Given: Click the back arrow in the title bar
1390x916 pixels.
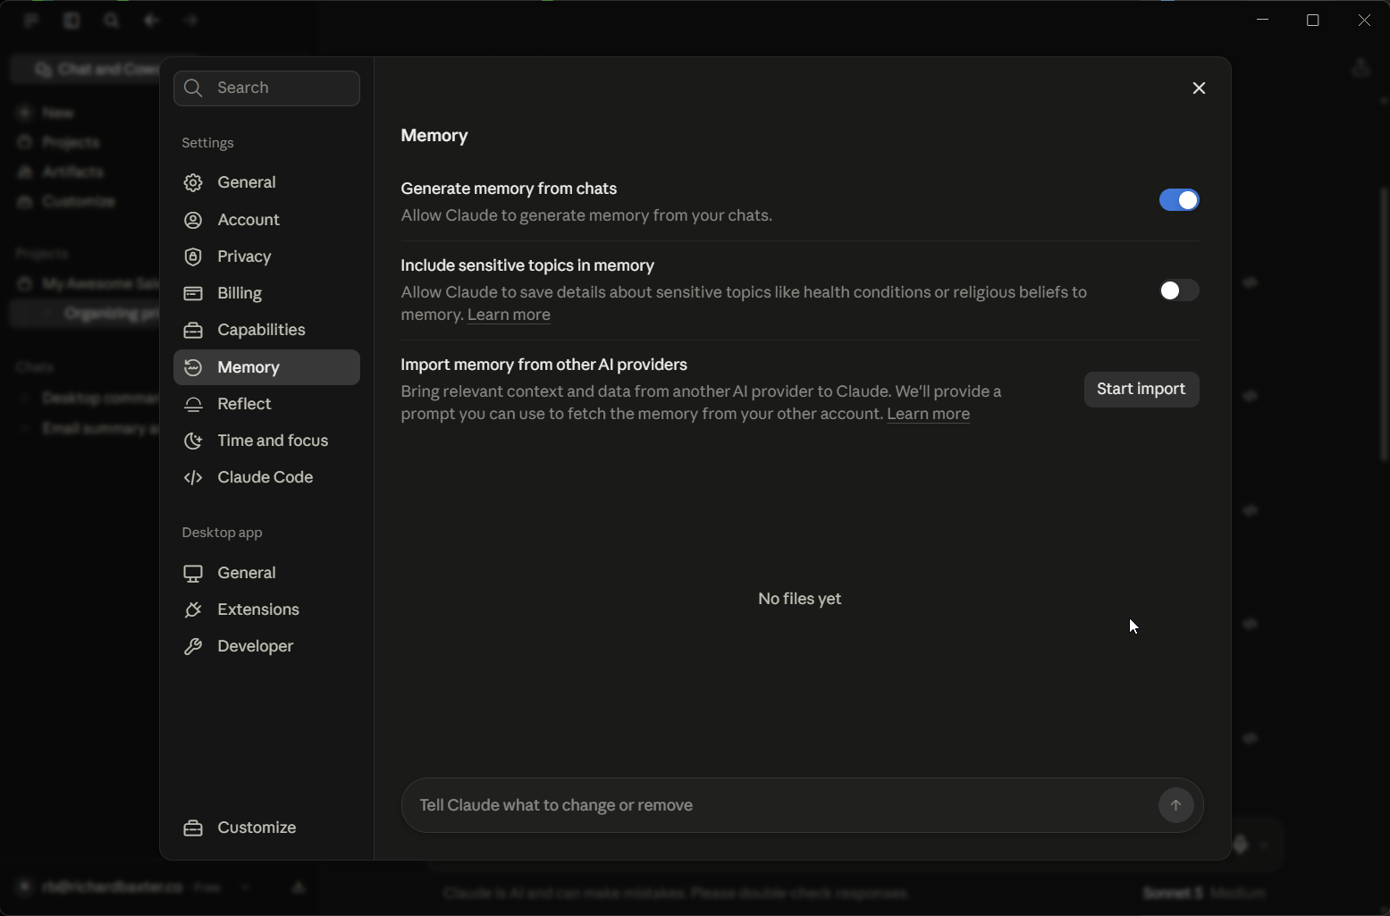Looking at the screenshot, I should coord(151,20).
